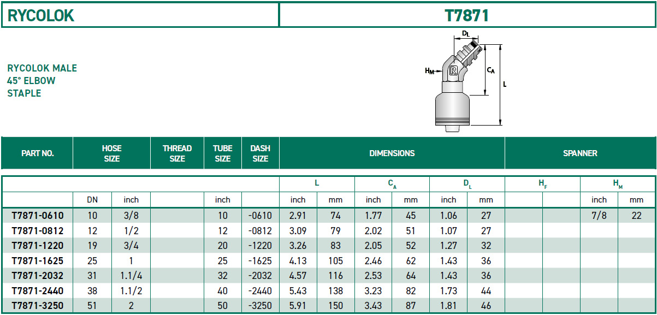657x315 pixels.
Task: Click dash size -2440 cell
Action: (260, 291)
